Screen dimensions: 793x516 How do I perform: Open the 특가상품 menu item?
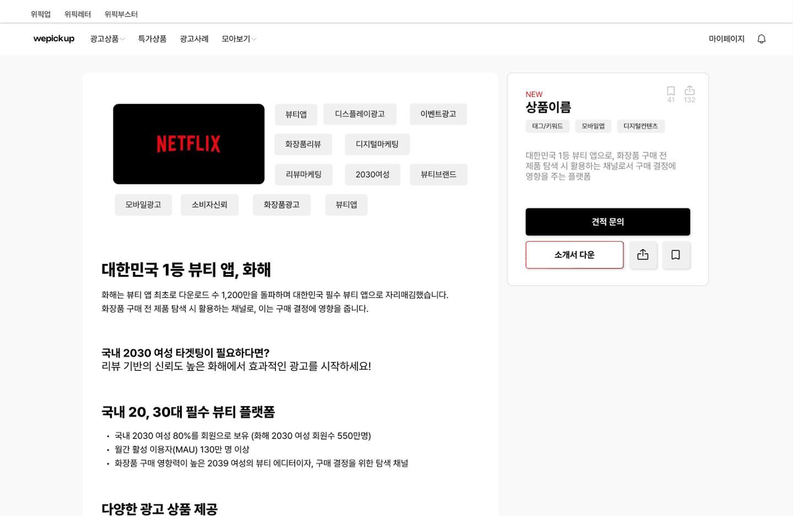pos(152,39)
